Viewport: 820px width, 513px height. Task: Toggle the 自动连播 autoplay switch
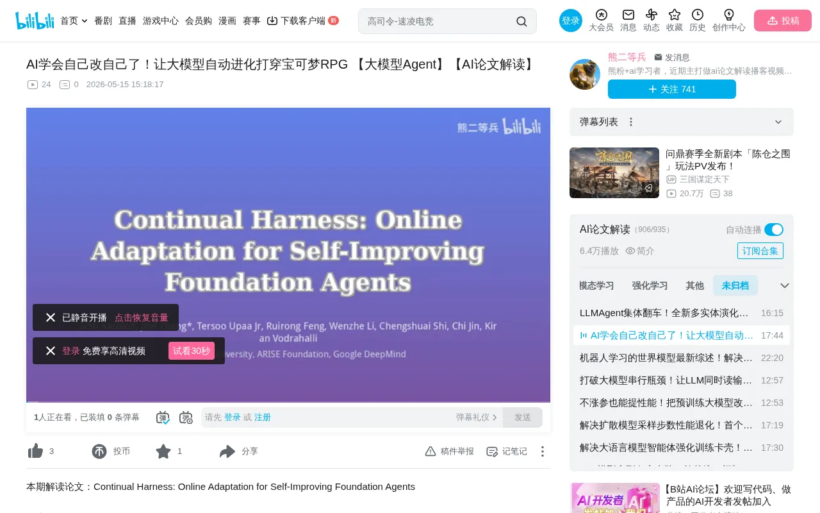[774, 230]
